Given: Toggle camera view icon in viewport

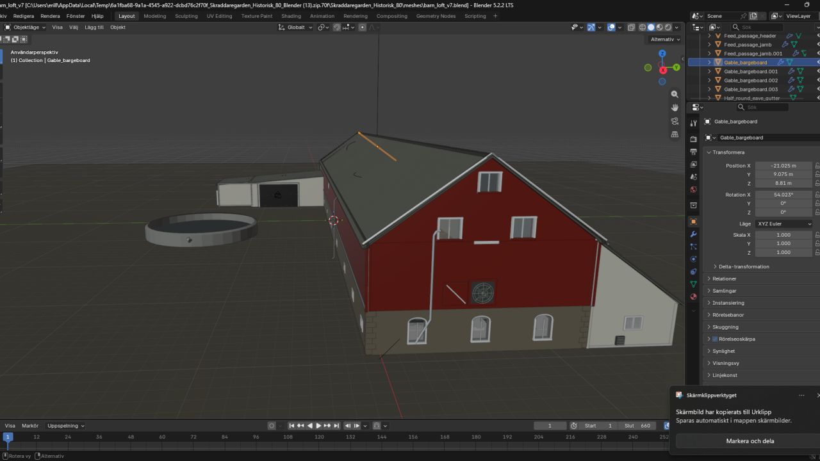Looking at the screenshot, I should click(675, 121).
